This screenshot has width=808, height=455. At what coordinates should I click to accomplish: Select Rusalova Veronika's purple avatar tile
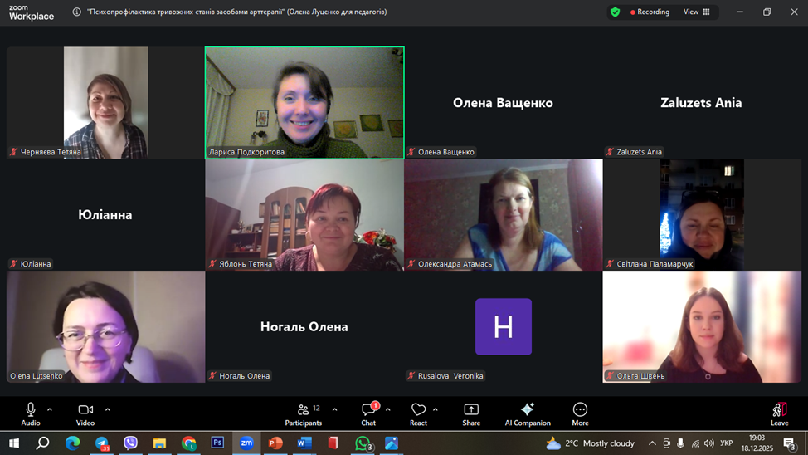point(503,326)
